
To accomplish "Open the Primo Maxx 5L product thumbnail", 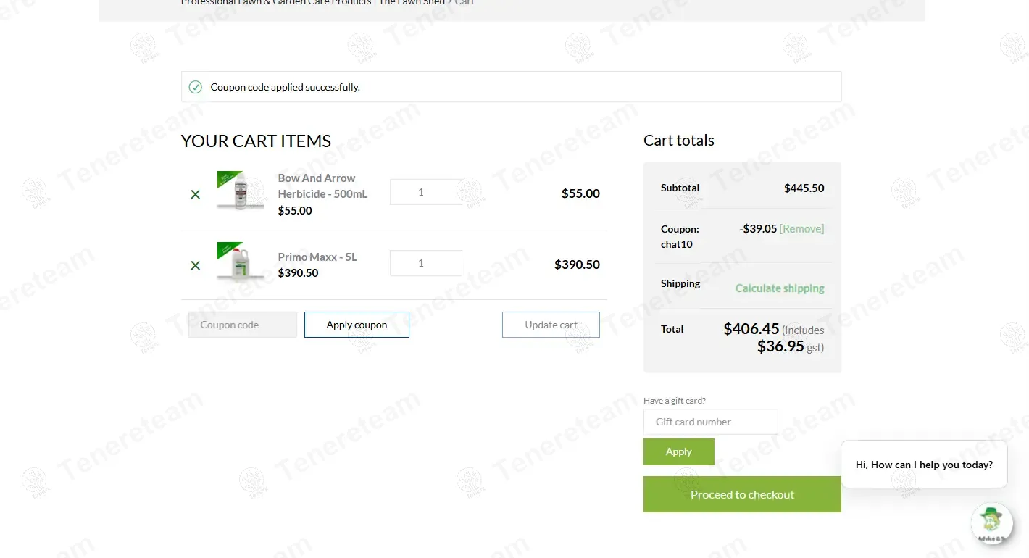I will 241,262.
